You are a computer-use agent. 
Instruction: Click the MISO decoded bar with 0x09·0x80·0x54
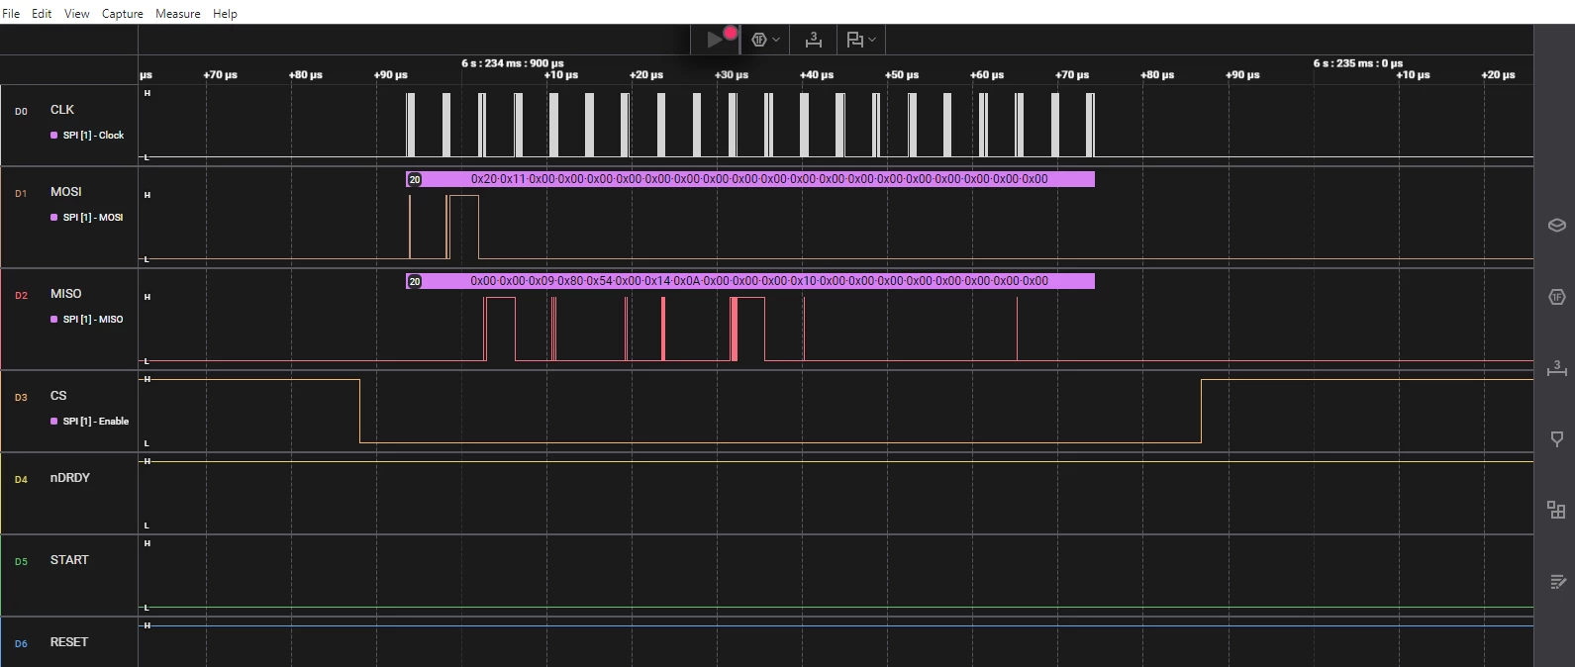(750, 281)
